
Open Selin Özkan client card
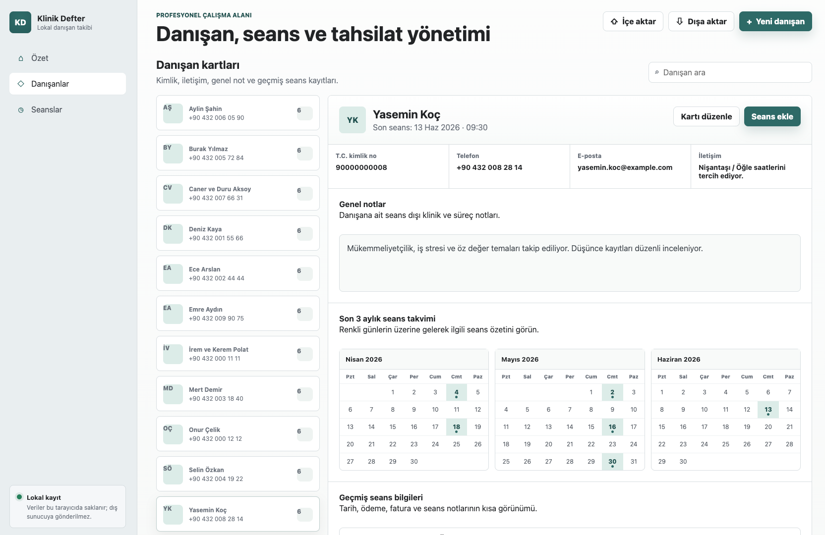pyautogui.click(x=238, y=474)
